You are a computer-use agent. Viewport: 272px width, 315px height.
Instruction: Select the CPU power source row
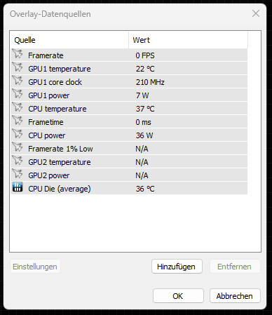coord(129,135)
